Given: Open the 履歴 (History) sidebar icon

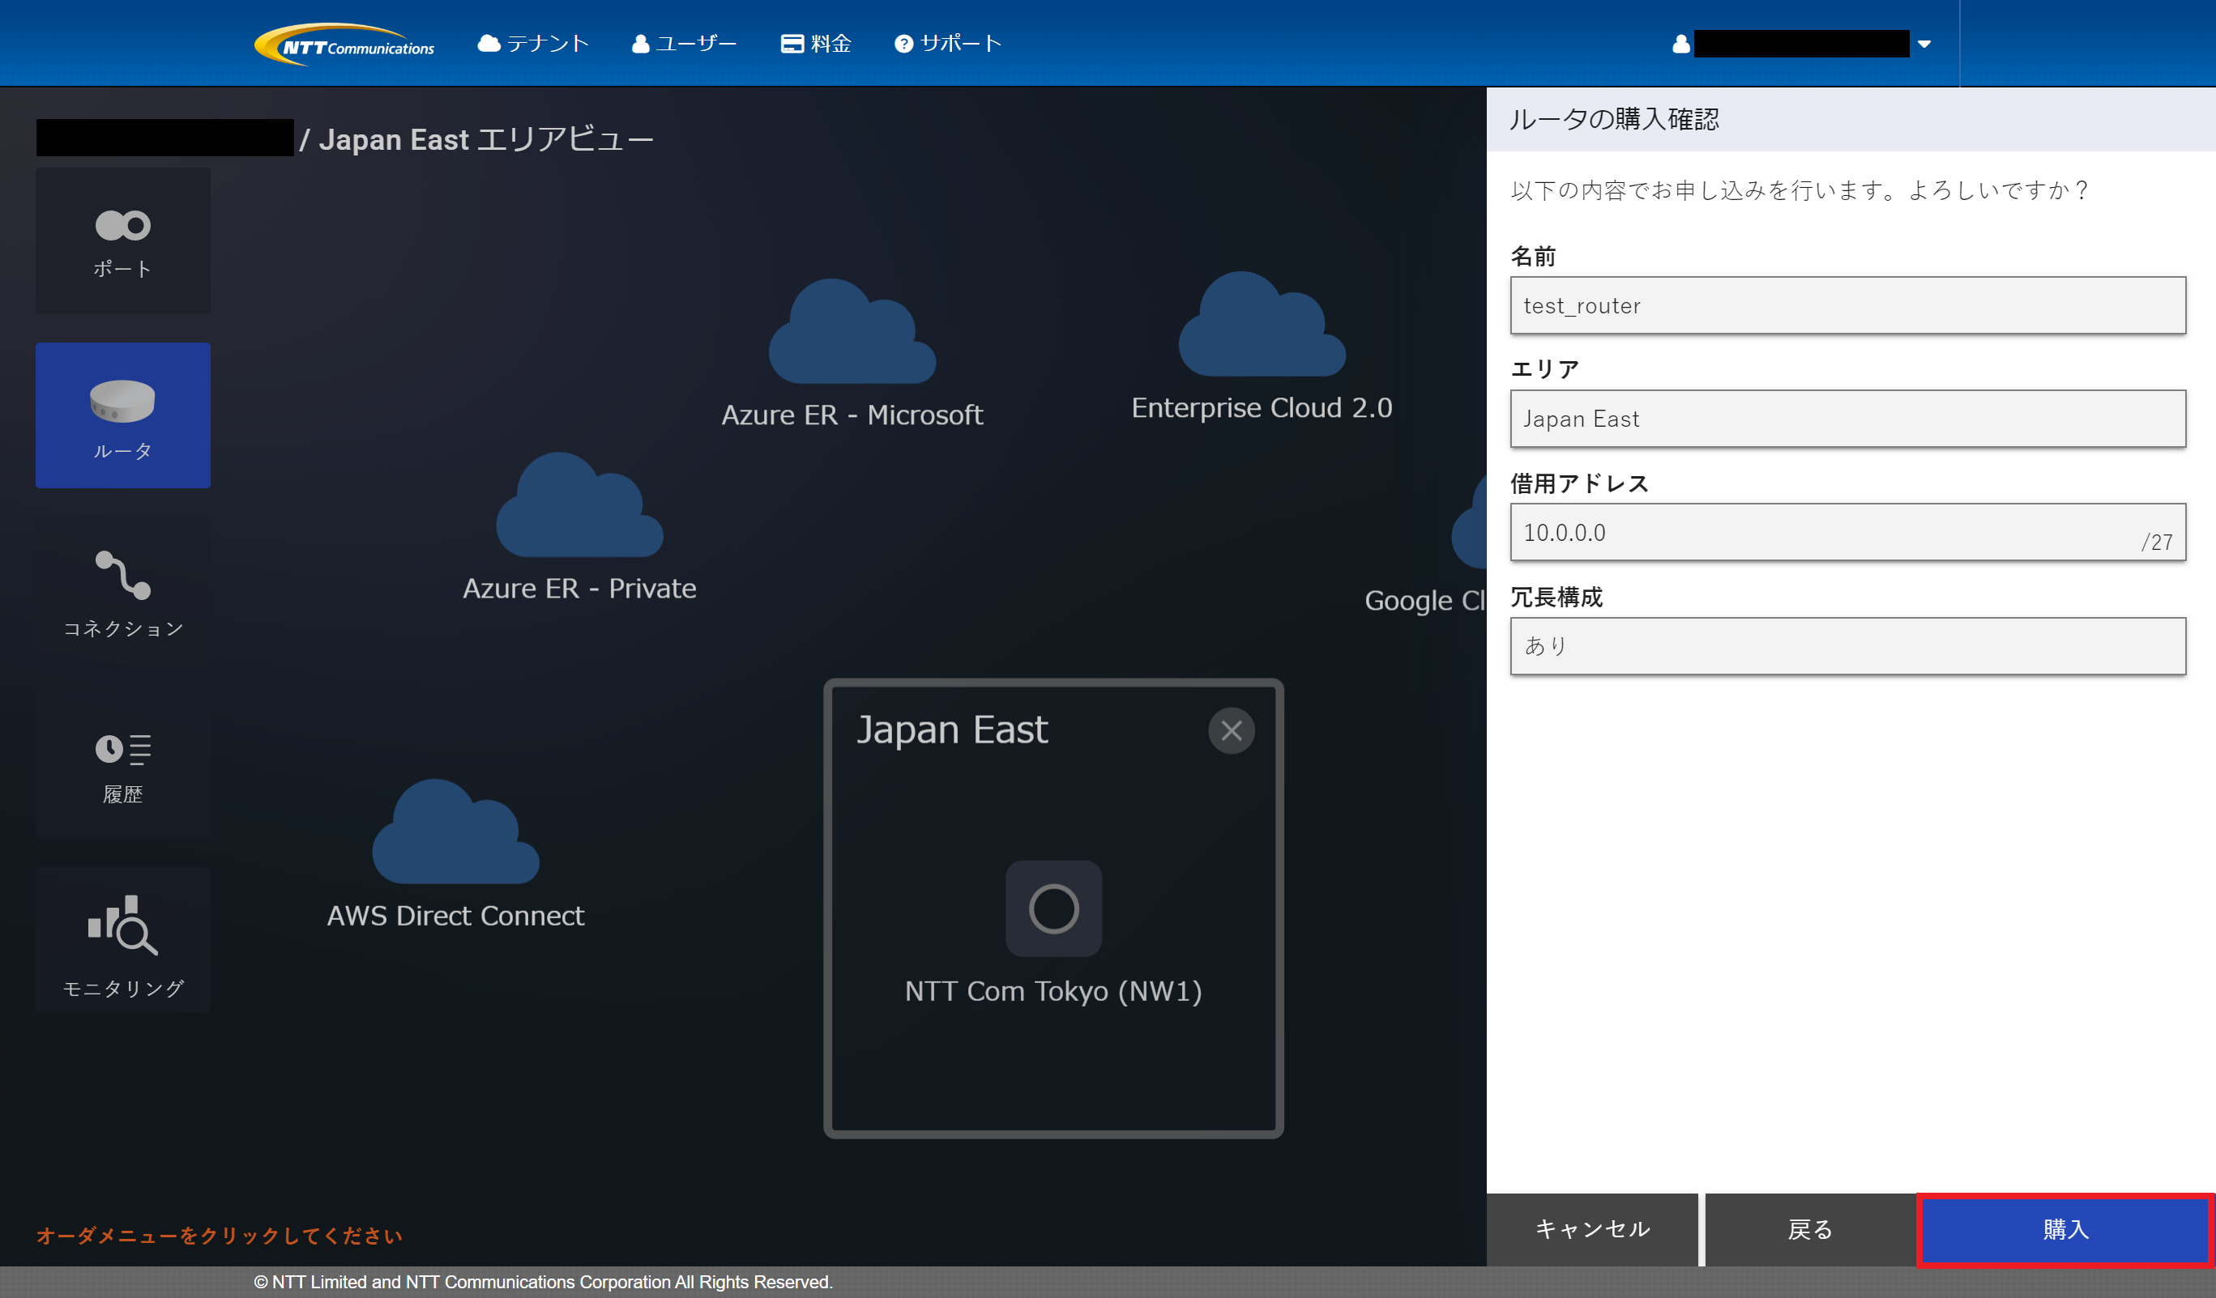Looking at the screenshot, I should point(122,765).
